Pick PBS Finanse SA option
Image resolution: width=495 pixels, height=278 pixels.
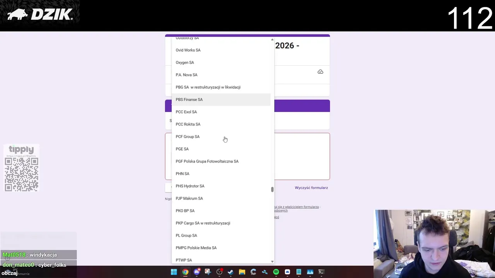[x=221, y=100]
